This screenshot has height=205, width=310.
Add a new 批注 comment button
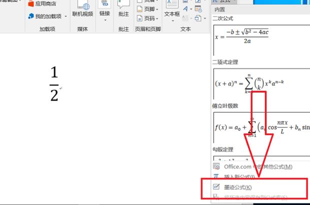point(123,9)
